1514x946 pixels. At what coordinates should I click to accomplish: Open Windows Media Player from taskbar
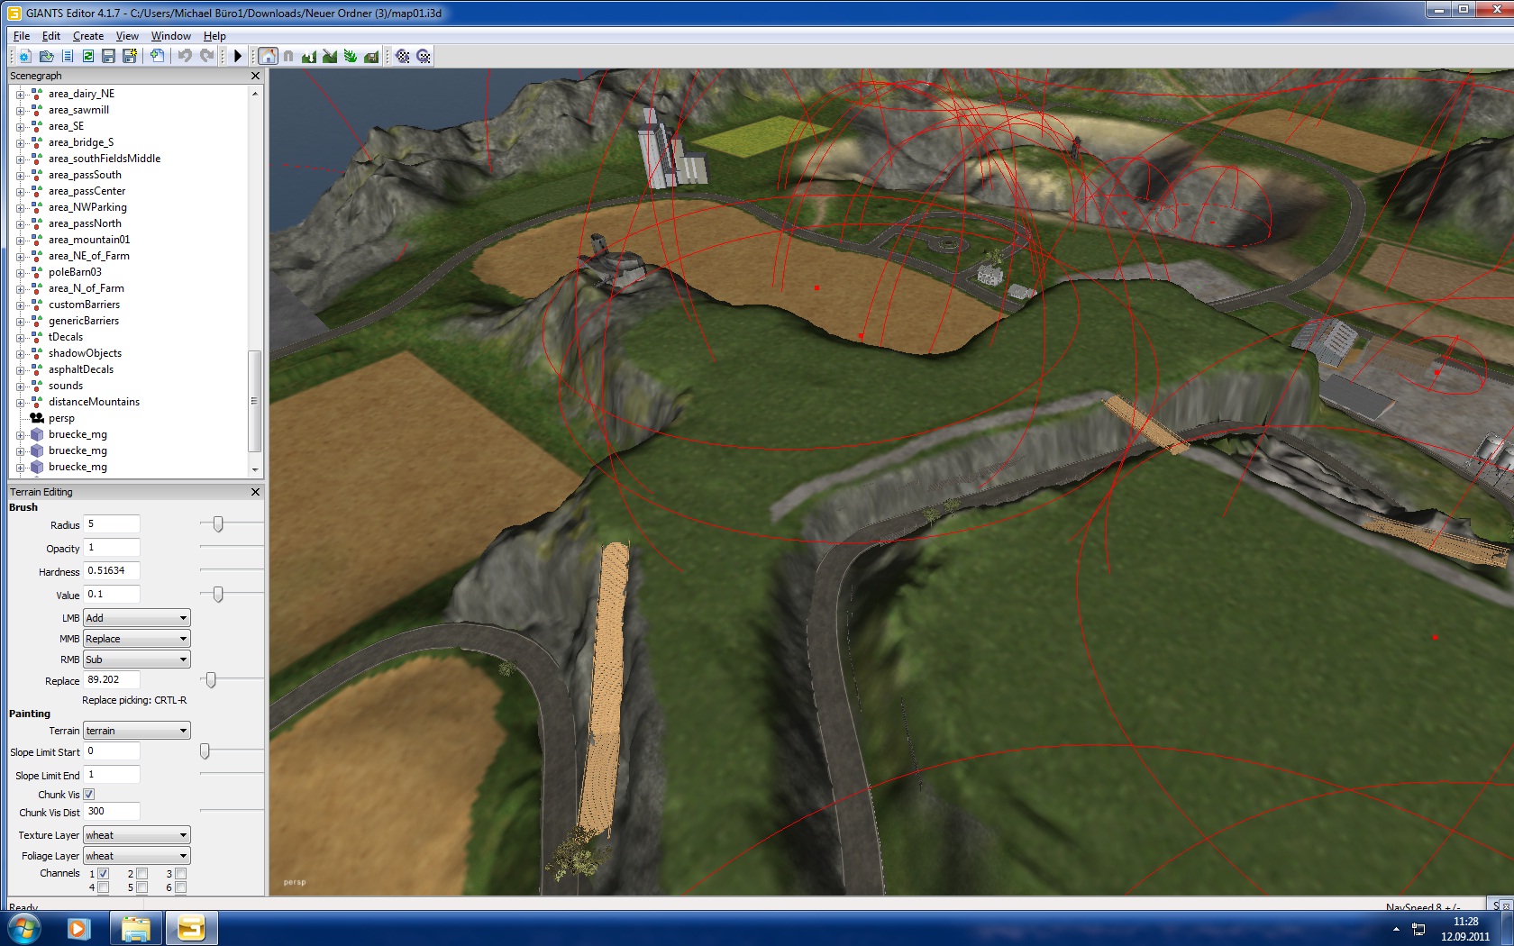pyautogui.click(x=79, y=928)
